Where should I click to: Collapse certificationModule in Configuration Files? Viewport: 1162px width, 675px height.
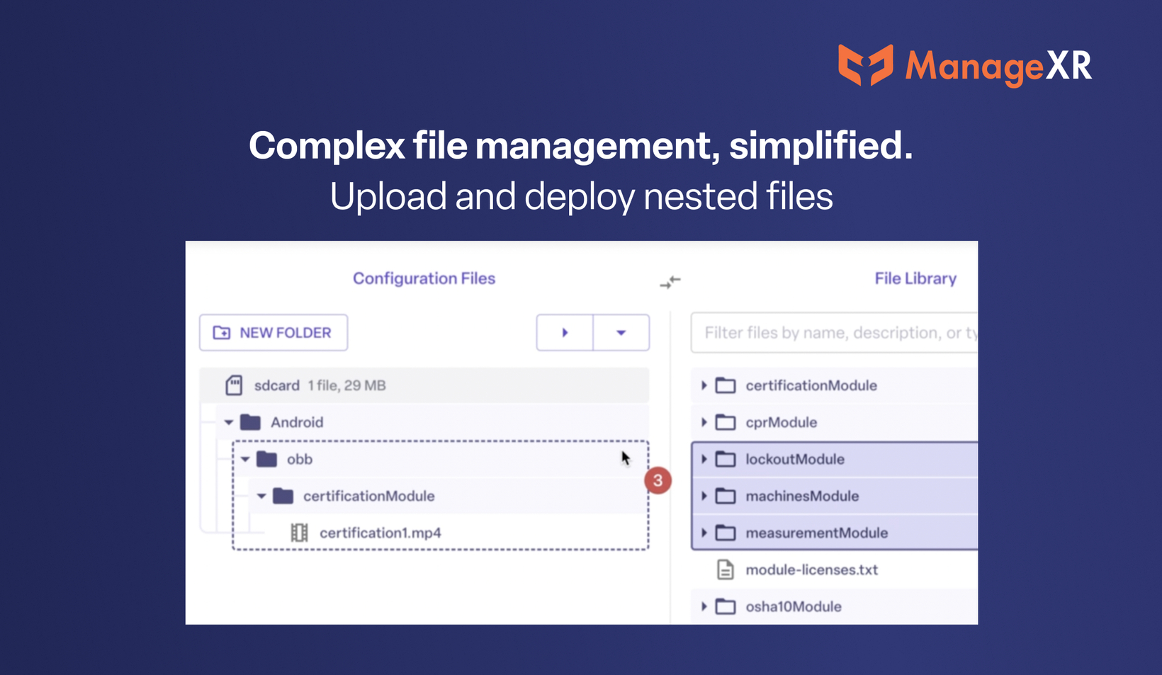click(261, 496)
